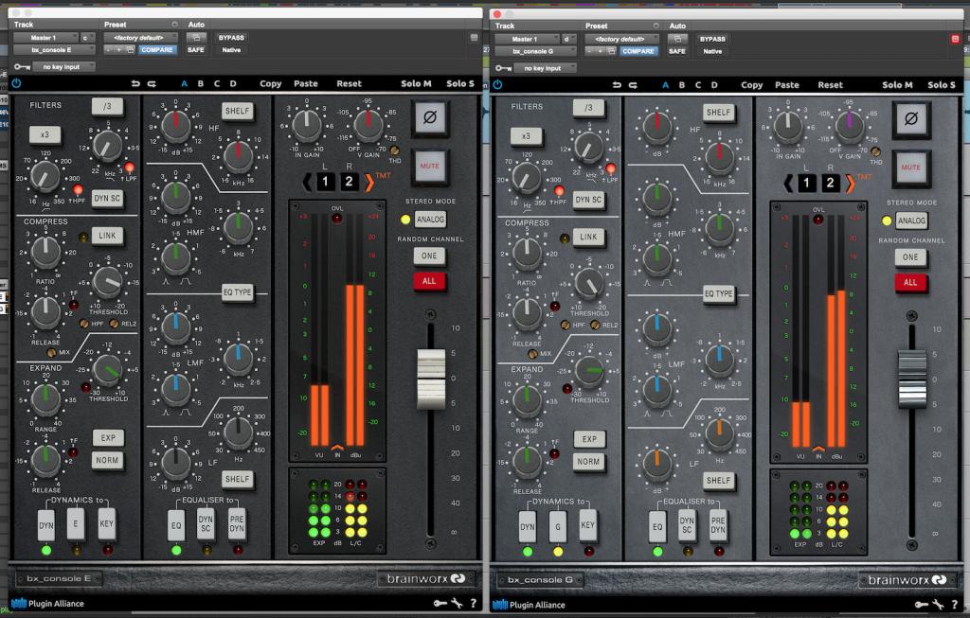Open Master 1 track selector in bx_console G

click(527, 39)
